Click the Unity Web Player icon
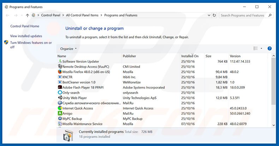This screenshot has width=279, height=146. click(60, 98)
